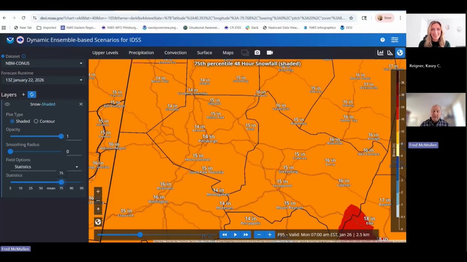The image size is (467, 262).
Task: Decrease animation speed minus button
Action: [259, 235]
